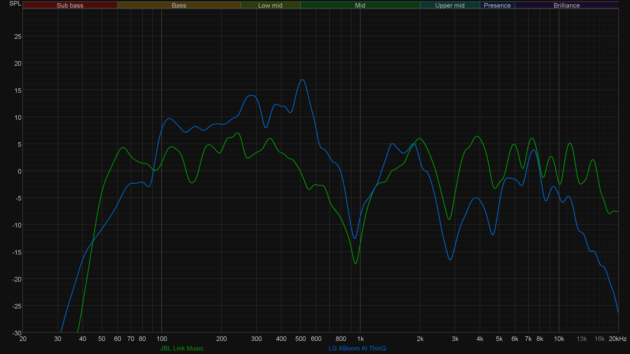Click the blue curve's dip near 3k
This screenshot has width=630, height=354.
(x=450, y=260)
